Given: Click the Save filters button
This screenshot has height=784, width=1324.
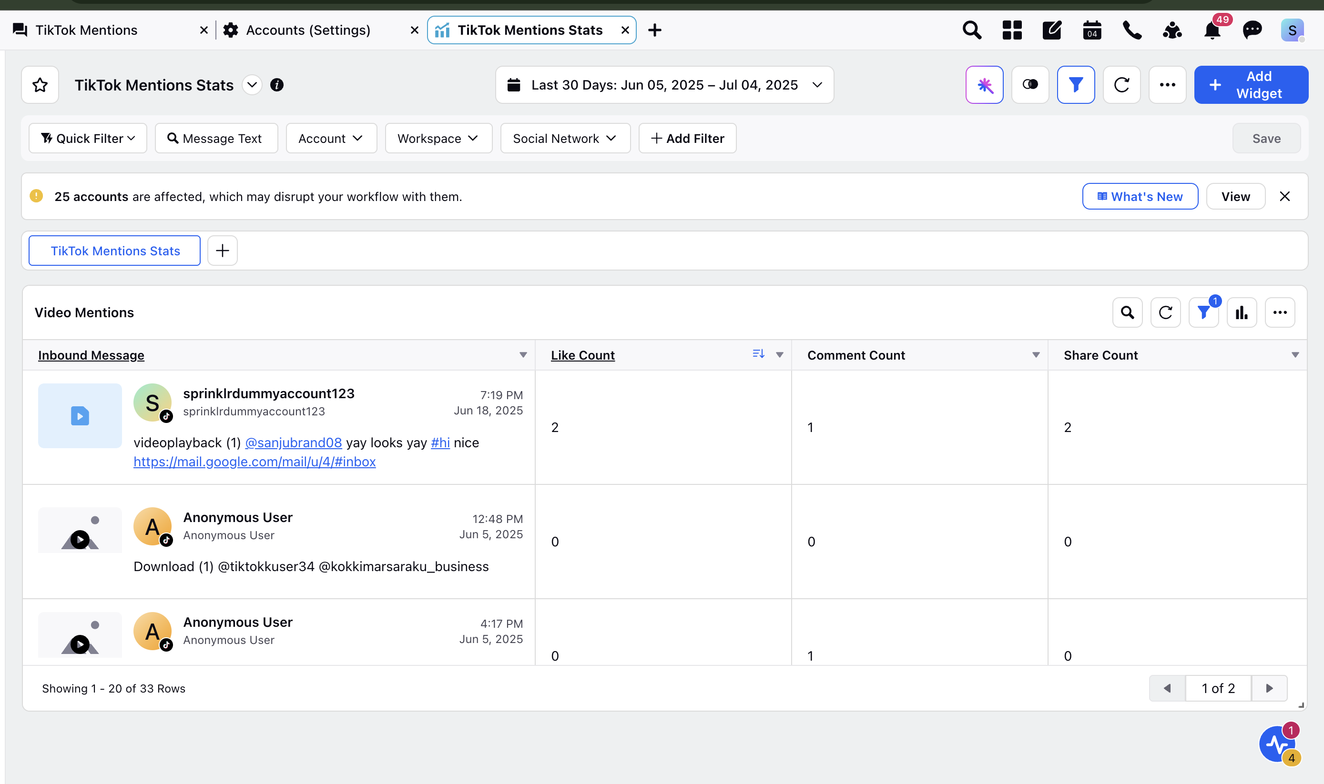Looking at the screenshot, I should click(x=1266, y=139).
